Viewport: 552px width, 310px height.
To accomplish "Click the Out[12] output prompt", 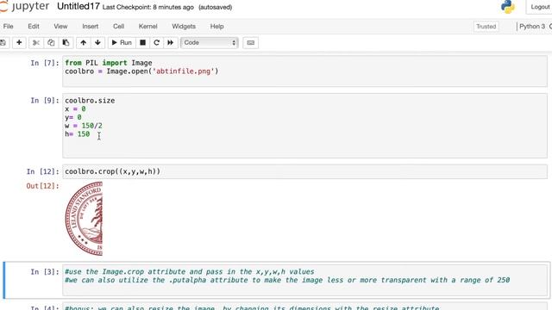I will tap(42, 186).
